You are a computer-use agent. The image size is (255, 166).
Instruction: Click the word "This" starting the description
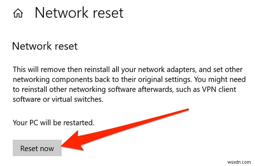(19, 70)
